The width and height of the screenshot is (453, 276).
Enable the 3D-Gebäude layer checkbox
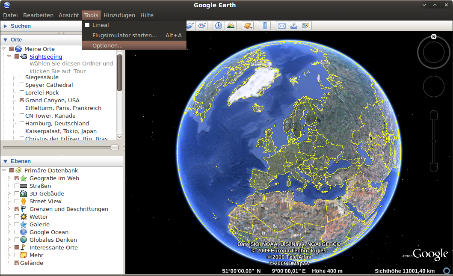[x=16, y=194]
